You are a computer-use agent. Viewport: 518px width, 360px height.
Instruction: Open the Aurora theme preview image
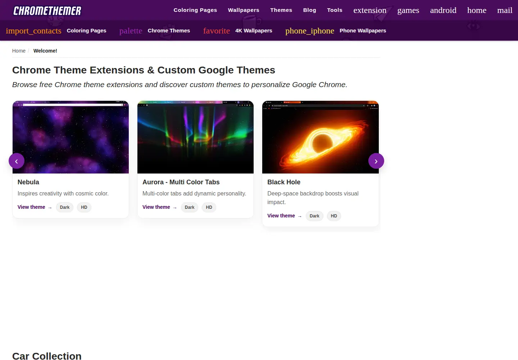[x=195, y=137]
